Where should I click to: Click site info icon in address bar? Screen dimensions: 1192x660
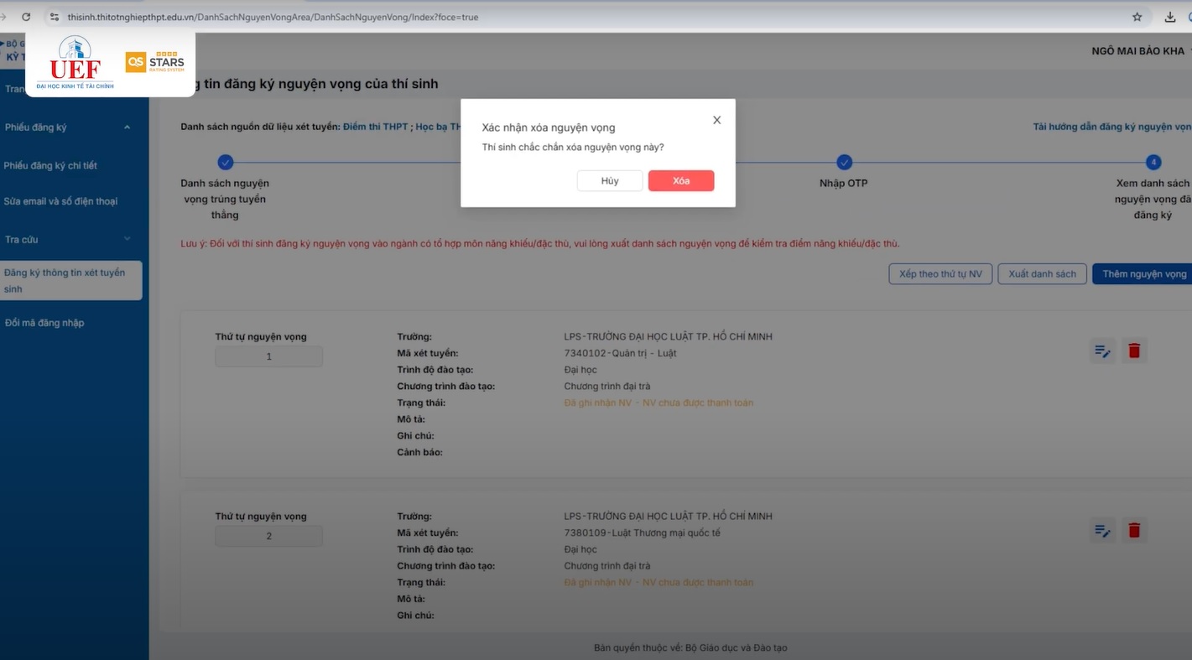coord(55,17)
